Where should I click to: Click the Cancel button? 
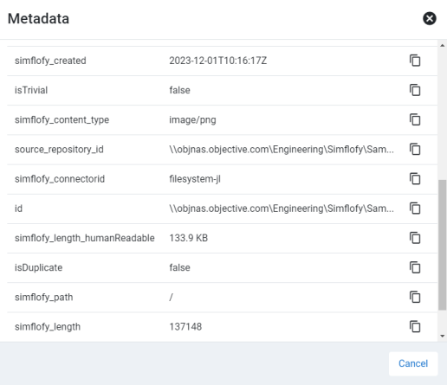click(x=413, y=363)
